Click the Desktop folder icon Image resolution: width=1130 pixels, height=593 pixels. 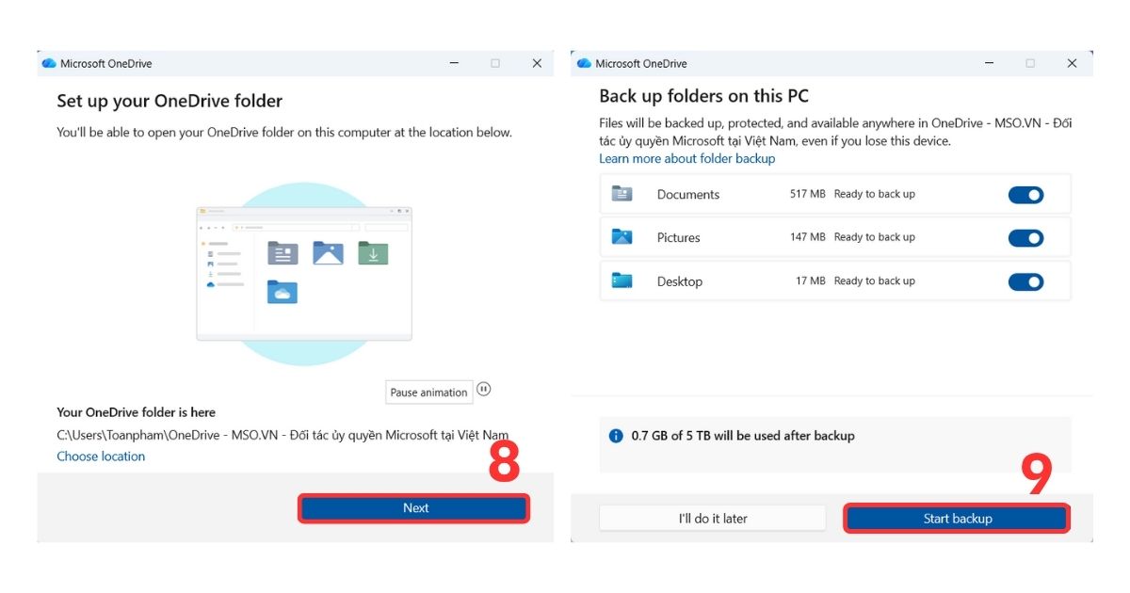(x=623, y=280)
